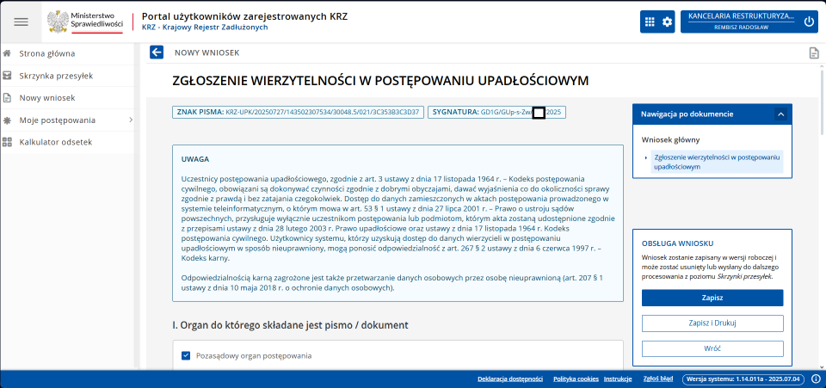
Task: Click the power logout icon
Action: click(x=809, y=22)
